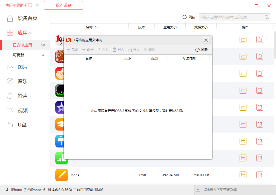Open file folder for 1号店 app row
The image size is (276, 195).
point(243,40)
